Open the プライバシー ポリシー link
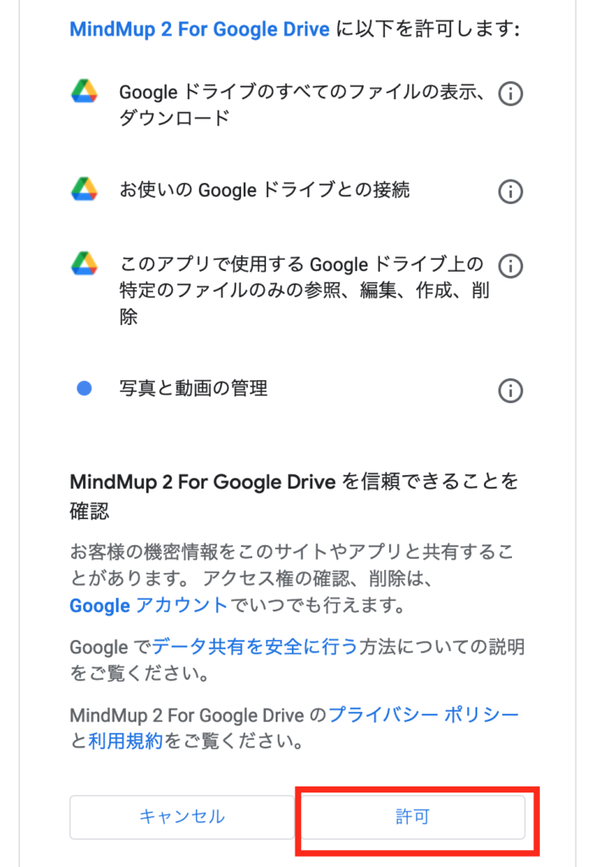595x867 pixels. [x=423, y=715]
